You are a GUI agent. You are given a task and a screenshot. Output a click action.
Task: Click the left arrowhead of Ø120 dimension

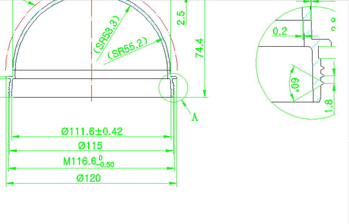coord(9,183)
